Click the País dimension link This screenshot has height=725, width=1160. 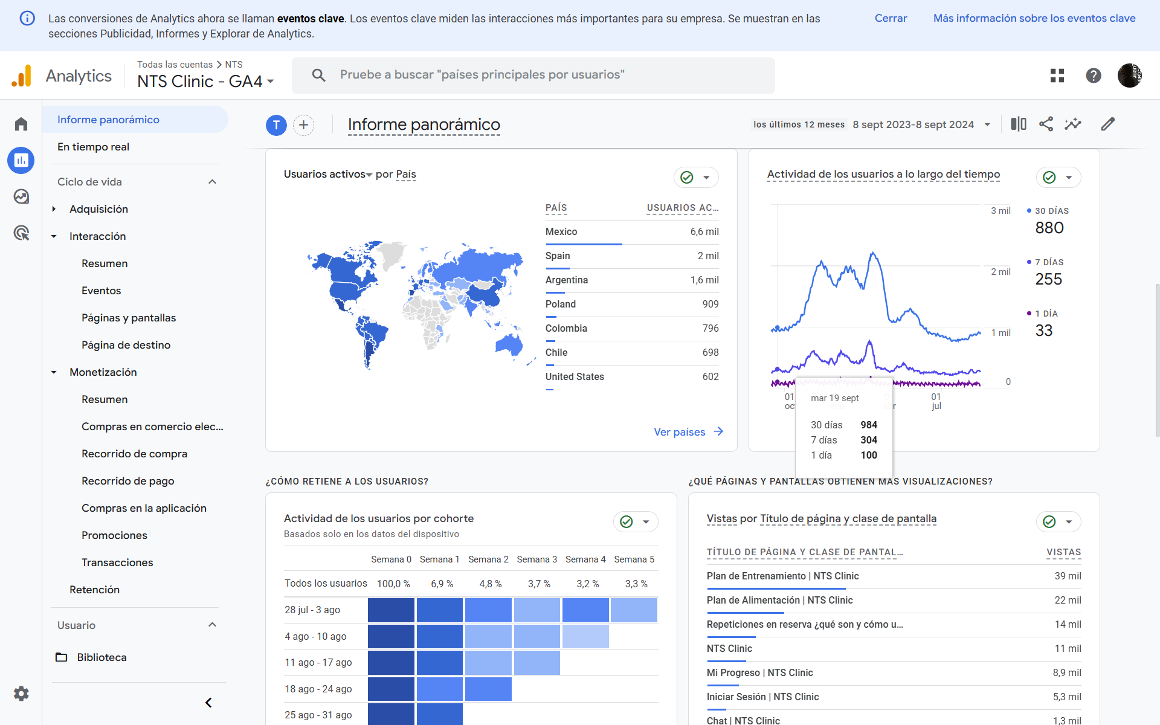tap(406, 174)
